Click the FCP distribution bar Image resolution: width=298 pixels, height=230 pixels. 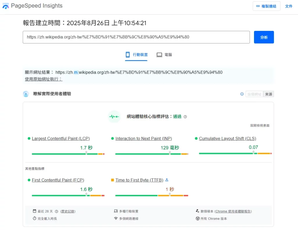(68, 195)
